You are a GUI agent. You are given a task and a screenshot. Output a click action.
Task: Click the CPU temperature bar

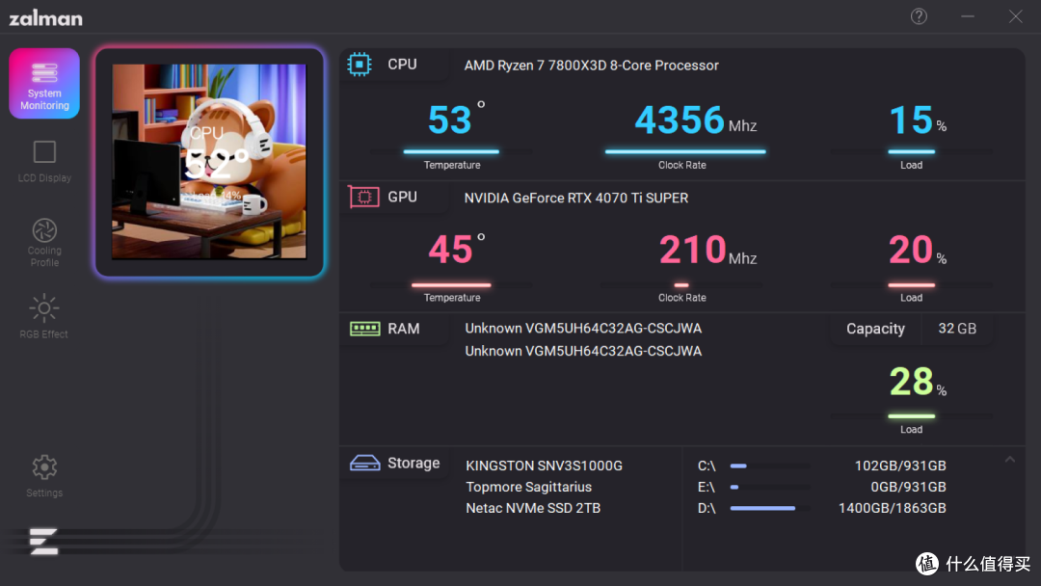pos(451,151)
